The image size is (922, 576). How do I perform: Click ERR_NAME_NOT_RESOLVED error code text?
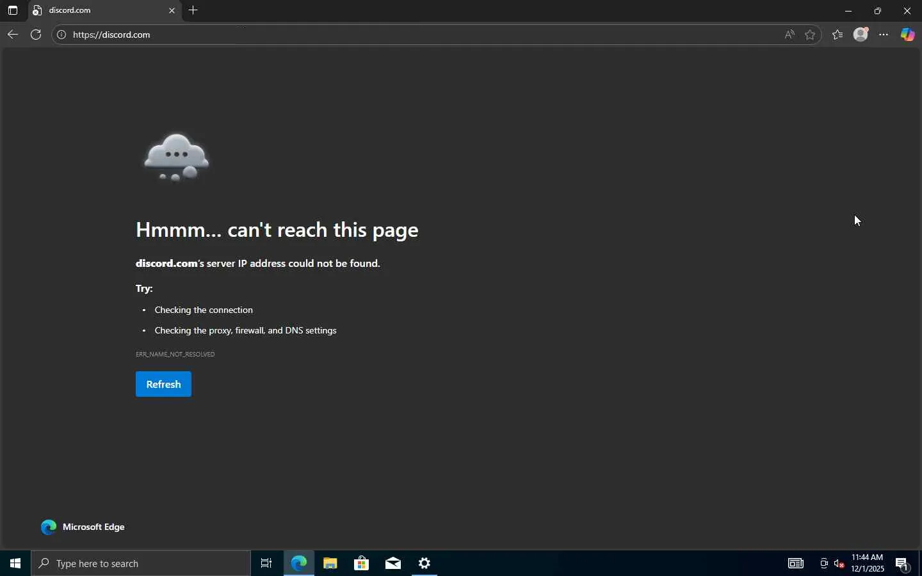[175, 354]
